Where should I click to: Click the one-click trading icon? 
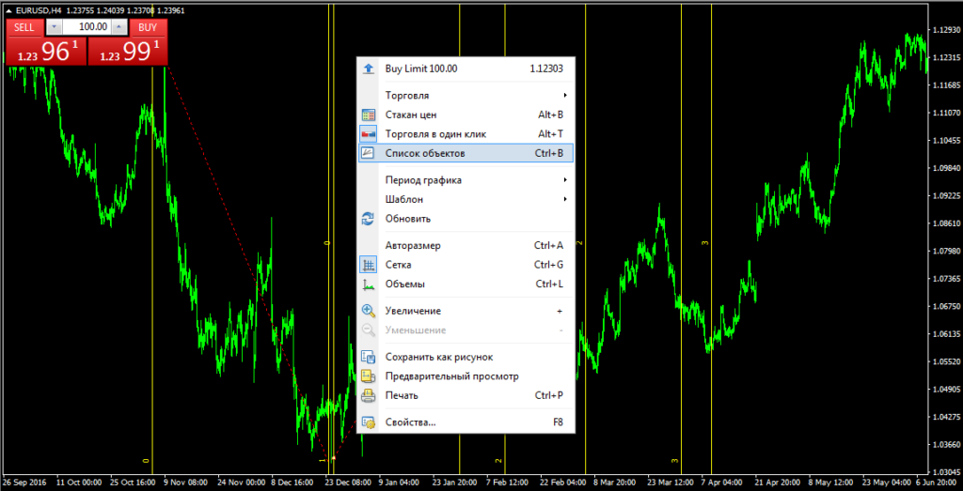click(x=369, y=134)
